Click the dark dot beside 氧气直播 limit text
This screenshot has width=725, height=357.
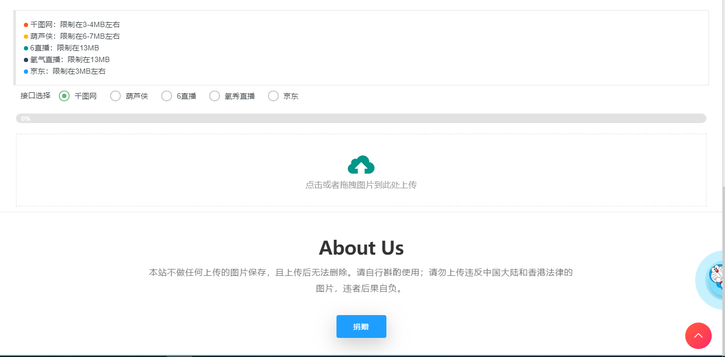point(25,59)
